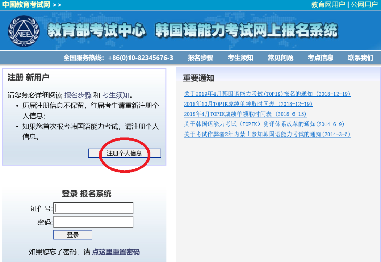The width and height of the screenshot is (381, 262).
Task: Switch to 教育网用户 access
Action: pyautogui.click(x=328, y=4)
